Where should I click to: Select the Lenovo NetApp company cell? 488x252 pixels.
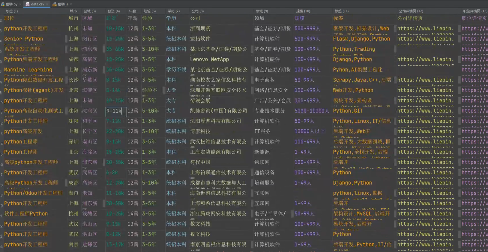tap(209, 59)
